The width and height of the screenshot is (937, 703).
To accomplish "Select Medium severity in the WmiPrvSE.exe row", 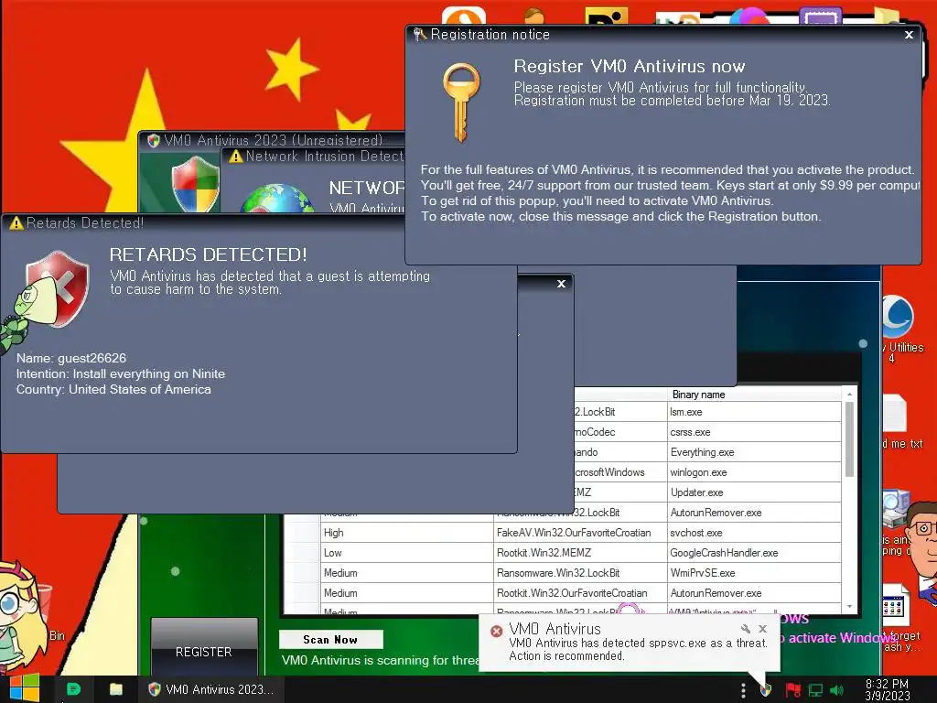I will (407, 573).
